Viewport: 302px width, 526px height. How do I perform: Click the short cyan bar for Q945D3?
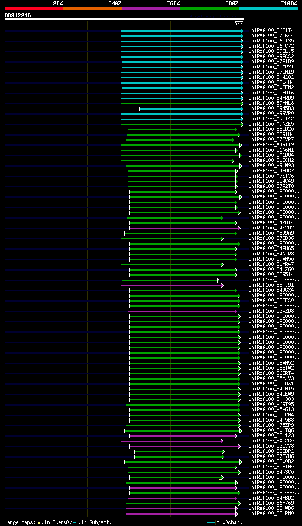coord(191,109)
